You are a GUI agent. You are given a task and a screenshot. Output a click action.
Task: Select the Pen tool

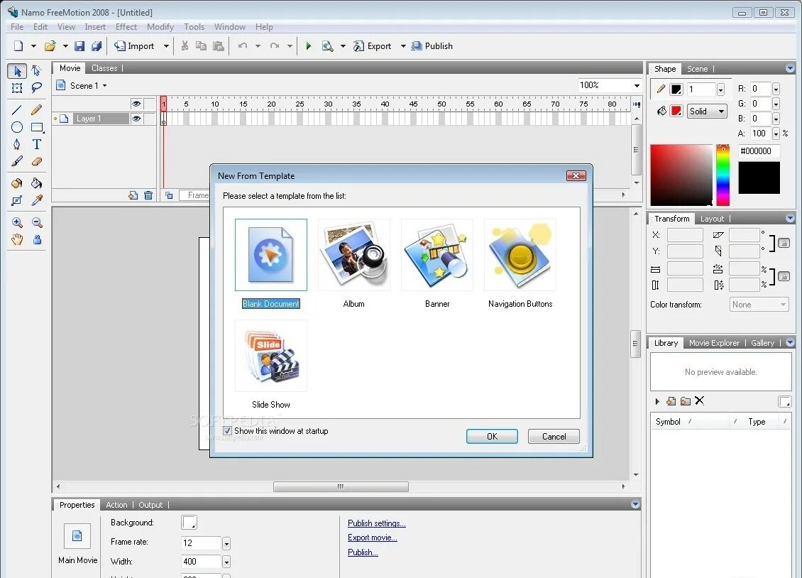17,145
